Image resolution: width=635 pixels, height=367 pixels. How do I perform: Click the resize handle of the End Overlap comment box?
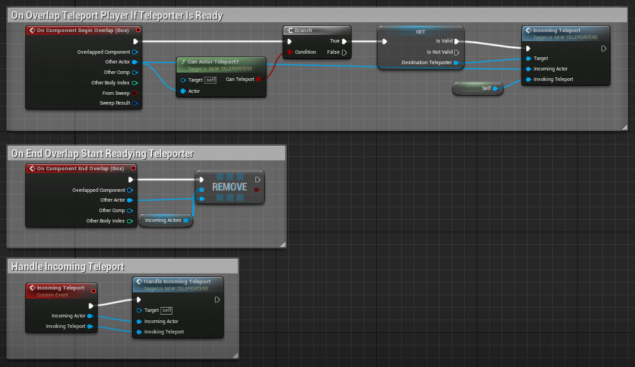[283, 244]
